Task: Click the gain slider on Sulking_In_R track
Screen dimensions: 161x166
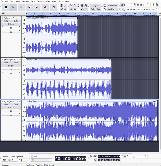Action: click(11, 28)
